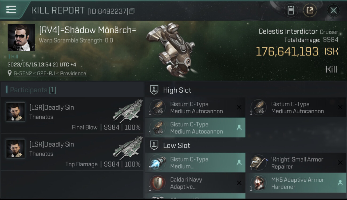Viewport: 347px width, 200px height.
Task: Select Deadly Sin Final Blow participant row
Action: 72,115
